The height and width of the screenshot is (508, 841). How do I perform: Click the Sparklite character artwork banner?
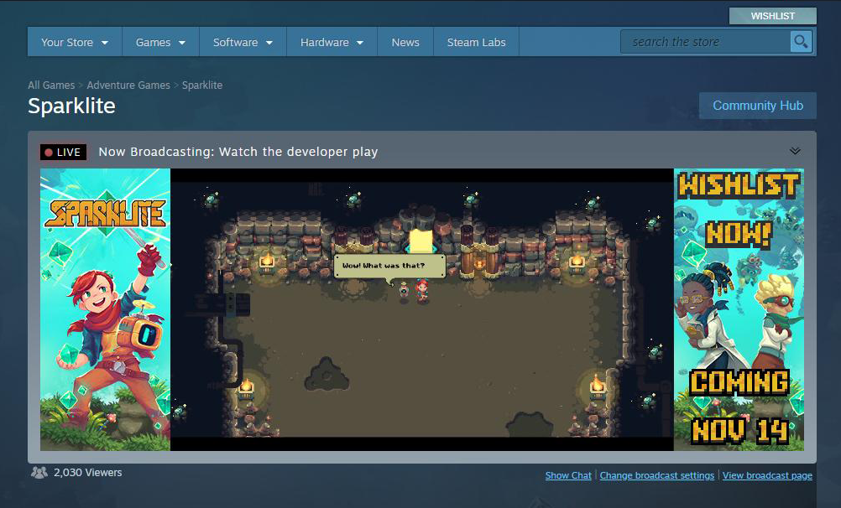(105, 309)
